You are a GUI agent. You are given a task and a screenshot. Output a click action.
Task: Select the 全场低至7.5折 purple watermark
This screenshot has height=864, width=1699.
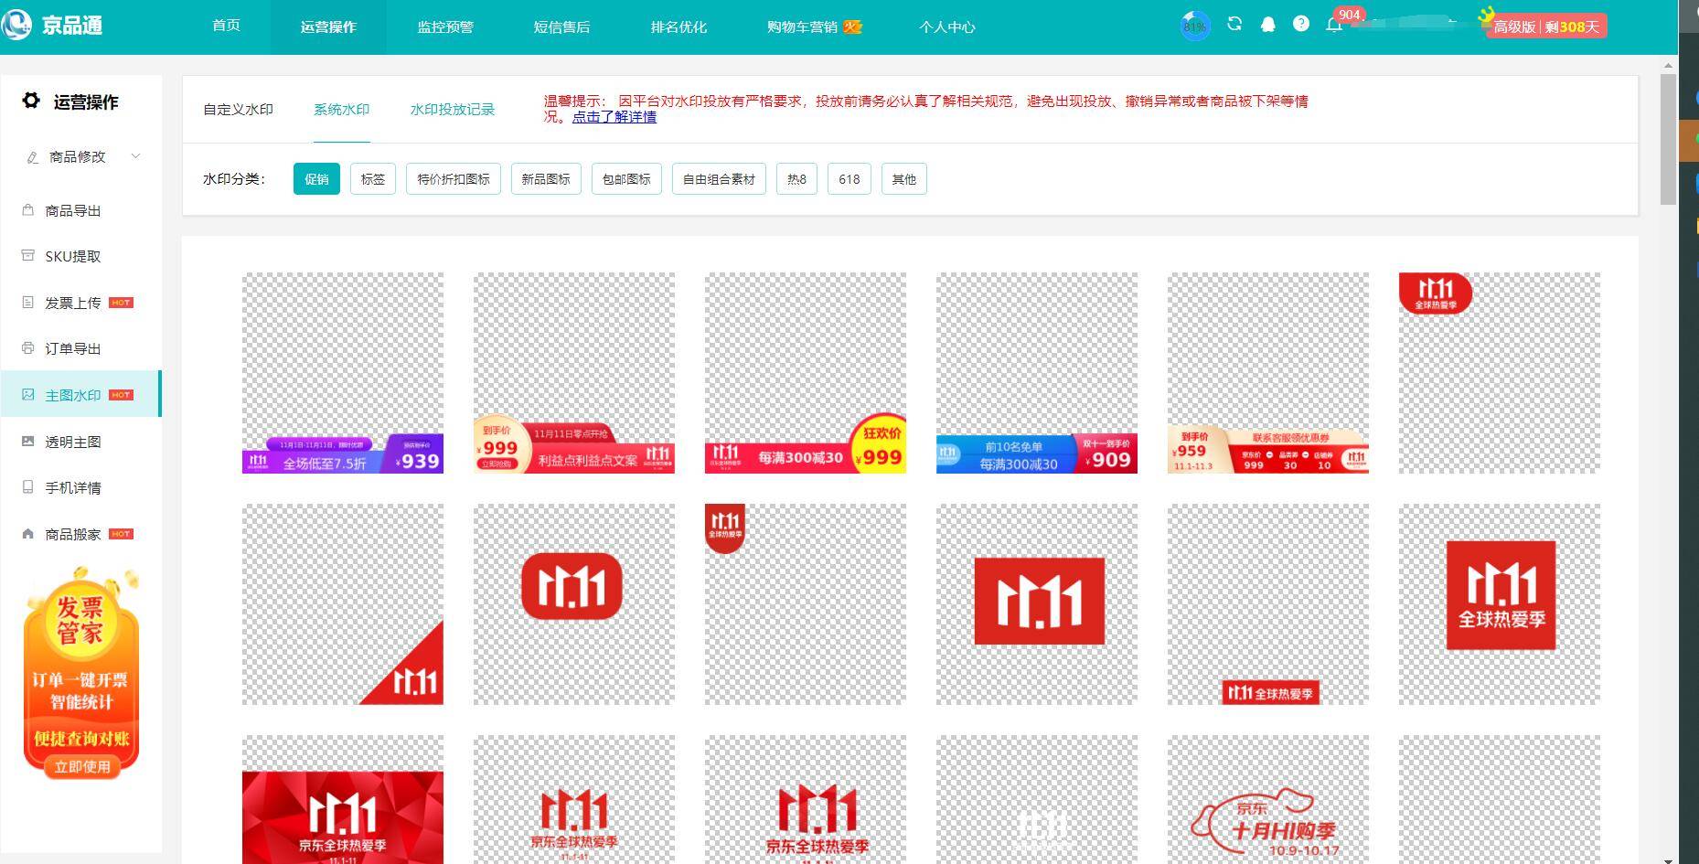(x=343, y=373)
